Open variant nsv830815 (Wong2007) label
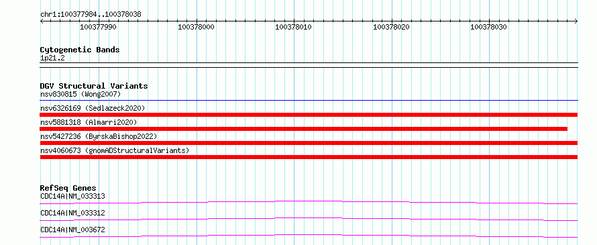The width and height of the screenshot is (597, 245). tap(80, 94)
